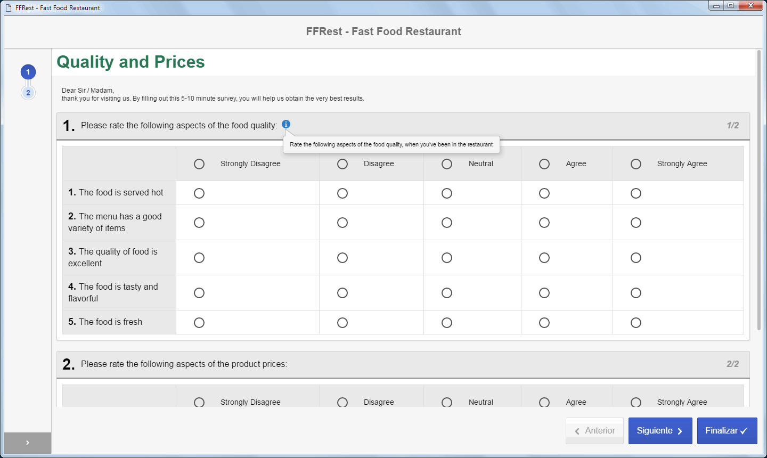Select the Agree header radio in question 2

(544, 402)
